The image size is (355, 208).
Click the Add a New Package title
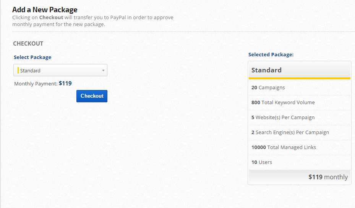tap(45, 10)
